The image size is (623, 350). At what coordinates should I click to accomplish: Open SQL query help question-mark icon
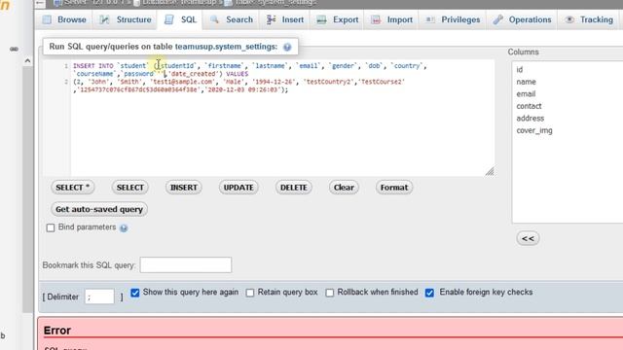pos(287,48)
